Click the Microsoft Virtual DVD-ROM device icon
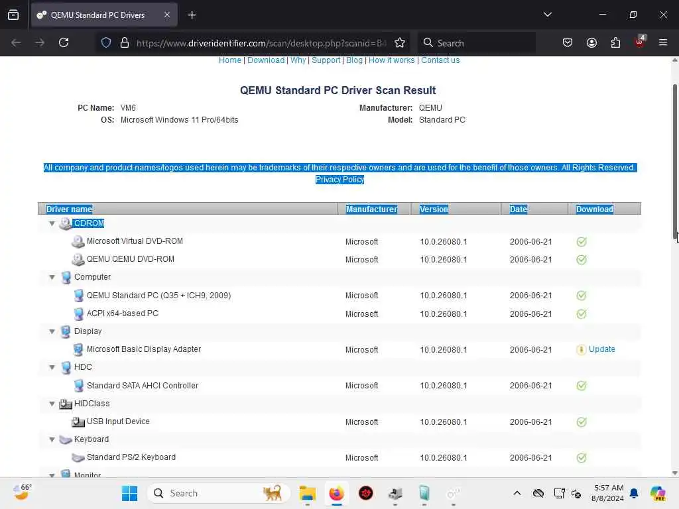Screen dimensions: 679x509 (x=78, y=241)
